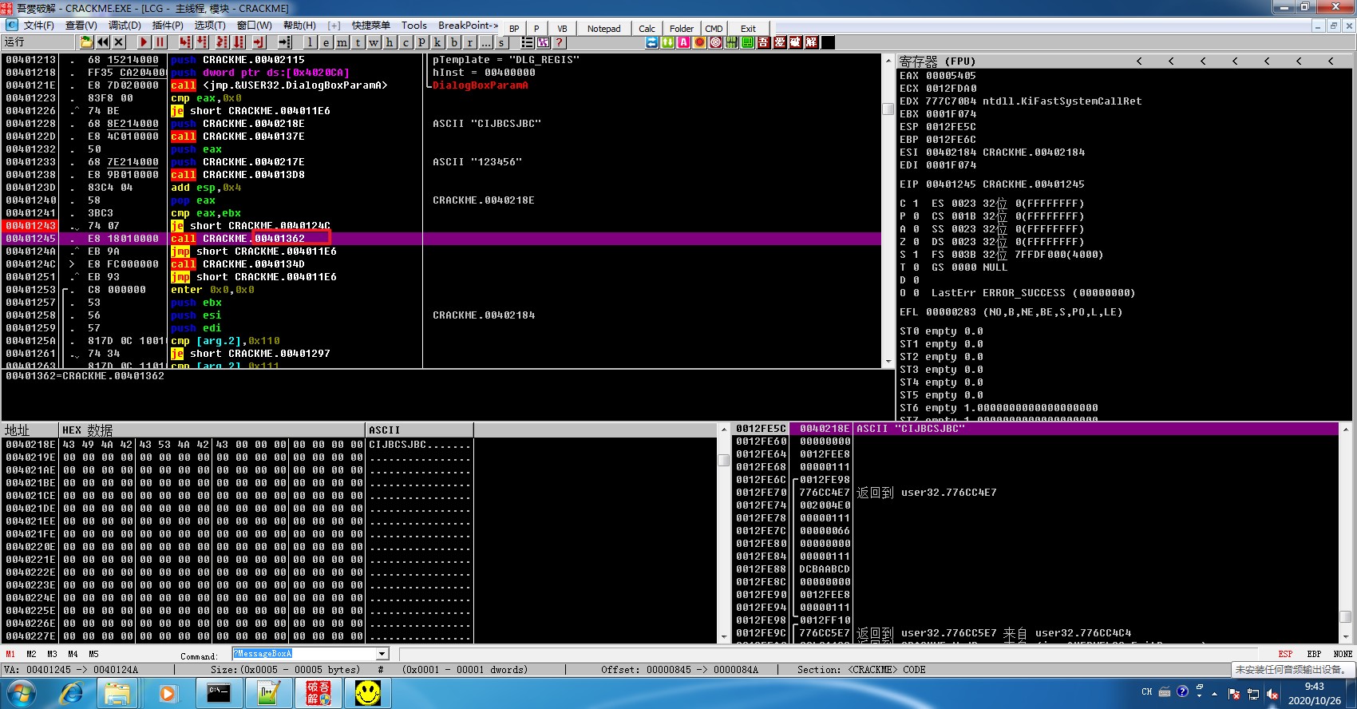Viewport: 1357px width, 709px height.
Task: Expand the Command combo box dropdown arrow
Action: pyautogui.click(x=382, y=654)
